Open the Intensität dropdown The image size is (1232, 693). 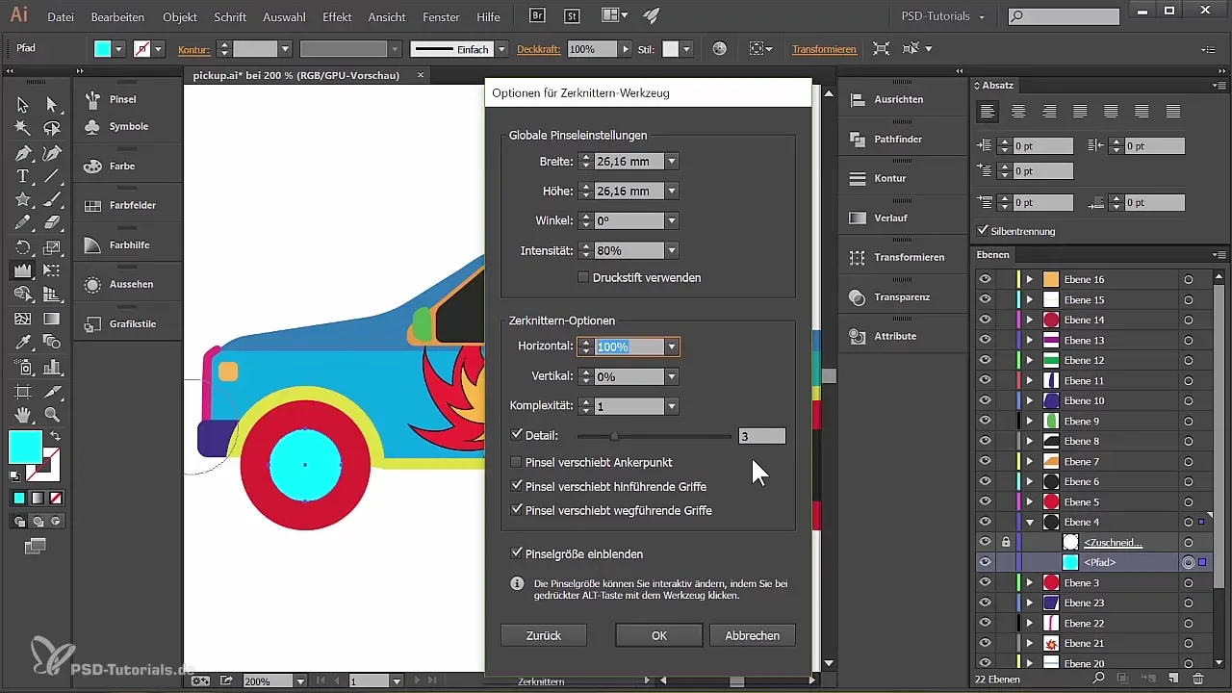(x=672, y=250)
